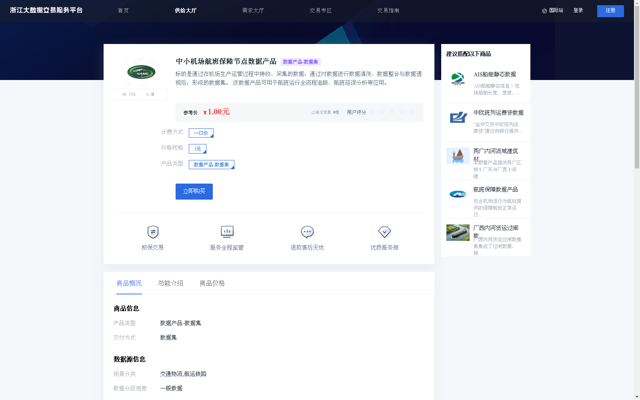Click the 立即购买 button

coord(194,192)
